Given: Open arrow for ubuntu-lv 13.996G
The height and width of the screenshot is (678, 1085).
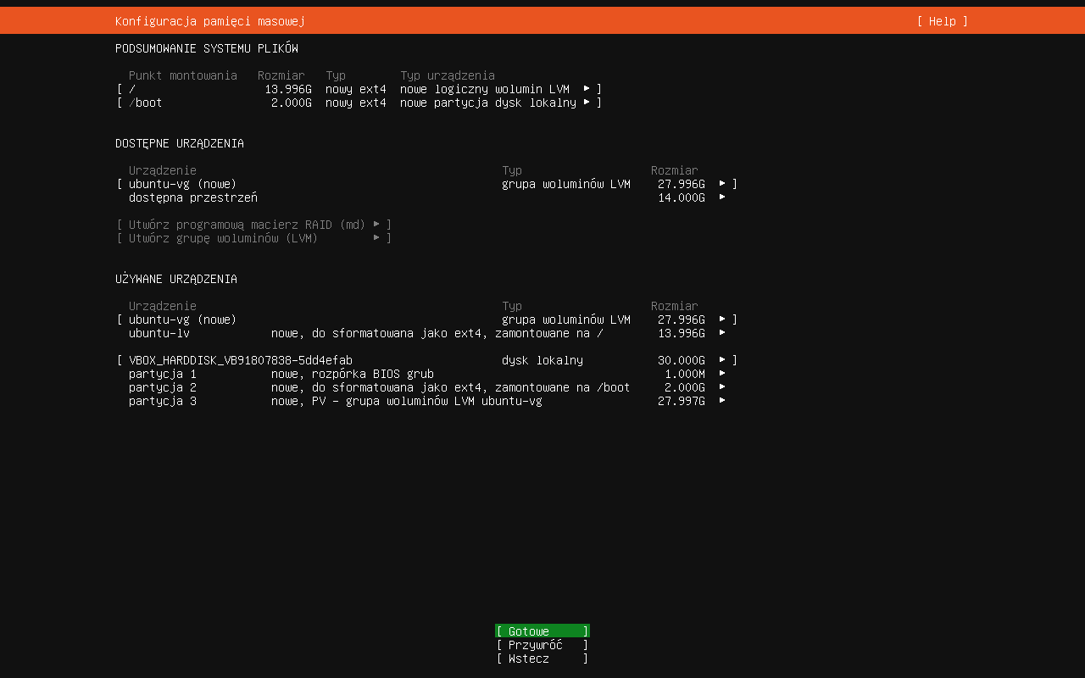Looking at the screenshot, I should (x=722, y=332).
